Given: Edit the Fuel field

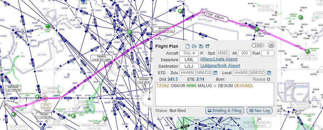Looking at the screenshot, I should [x=268, y=53].
